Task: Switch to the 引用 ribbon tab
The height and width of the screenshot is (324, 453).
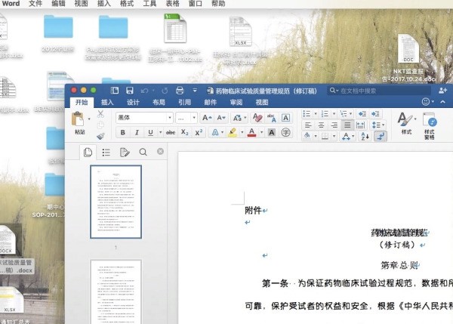Action: (184, 102)
